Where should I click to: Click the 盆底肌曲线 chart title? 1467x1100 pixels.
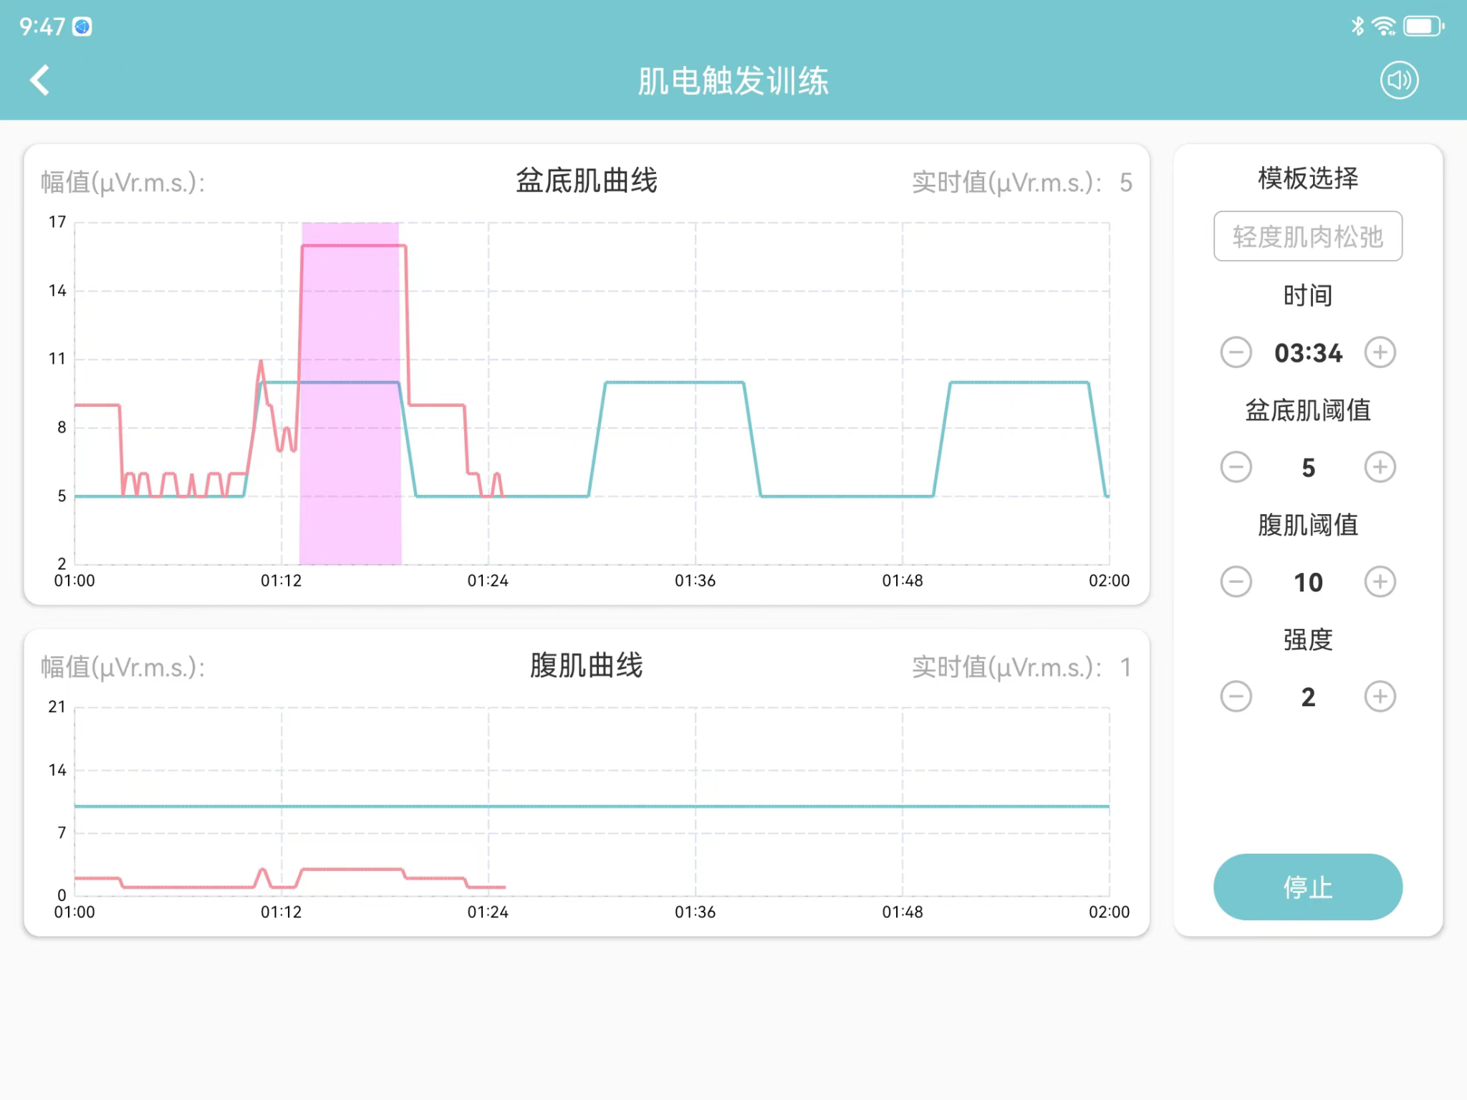click(586, 180)
